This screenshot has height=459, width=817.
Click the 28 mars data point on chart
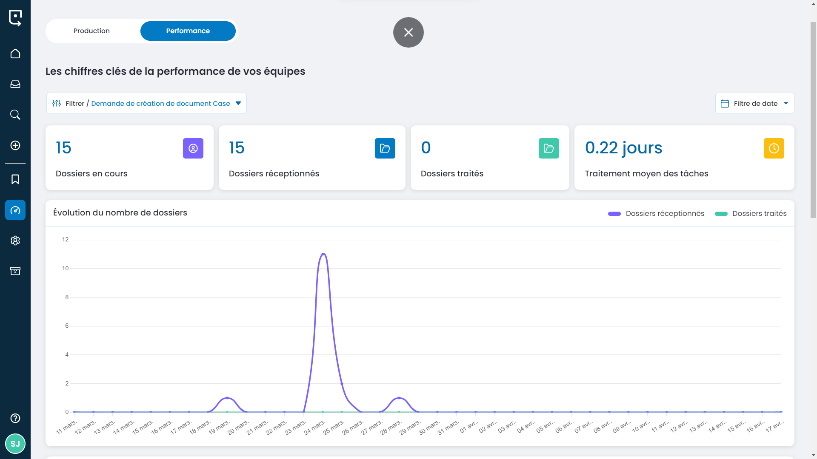(399, 398)
